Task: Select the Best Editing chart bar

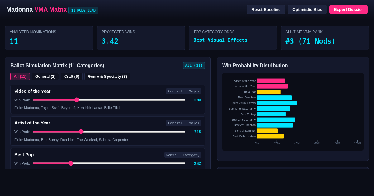Action: click(x=271, y=114)
